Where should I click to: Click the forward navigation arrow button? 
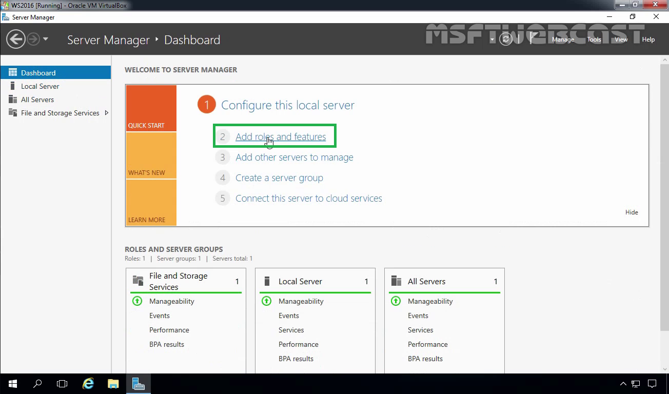click(33, 39)
